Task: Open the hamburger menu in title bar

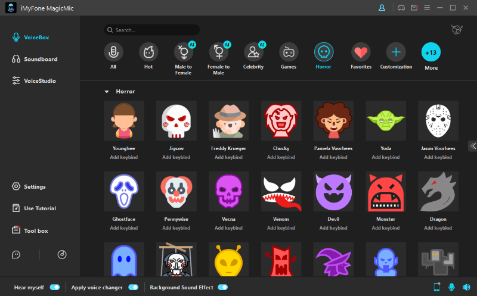Action: 427,8
